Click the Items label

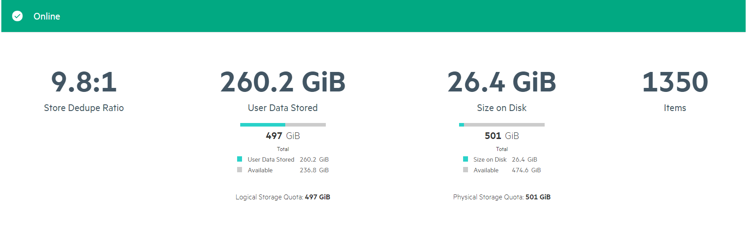(x=675, y=108)
